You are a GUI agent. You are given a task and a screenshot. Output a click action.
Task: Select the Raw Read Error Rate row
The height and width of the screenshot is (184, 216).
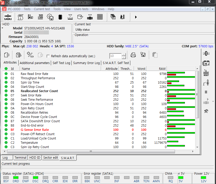tap(99, 74)
